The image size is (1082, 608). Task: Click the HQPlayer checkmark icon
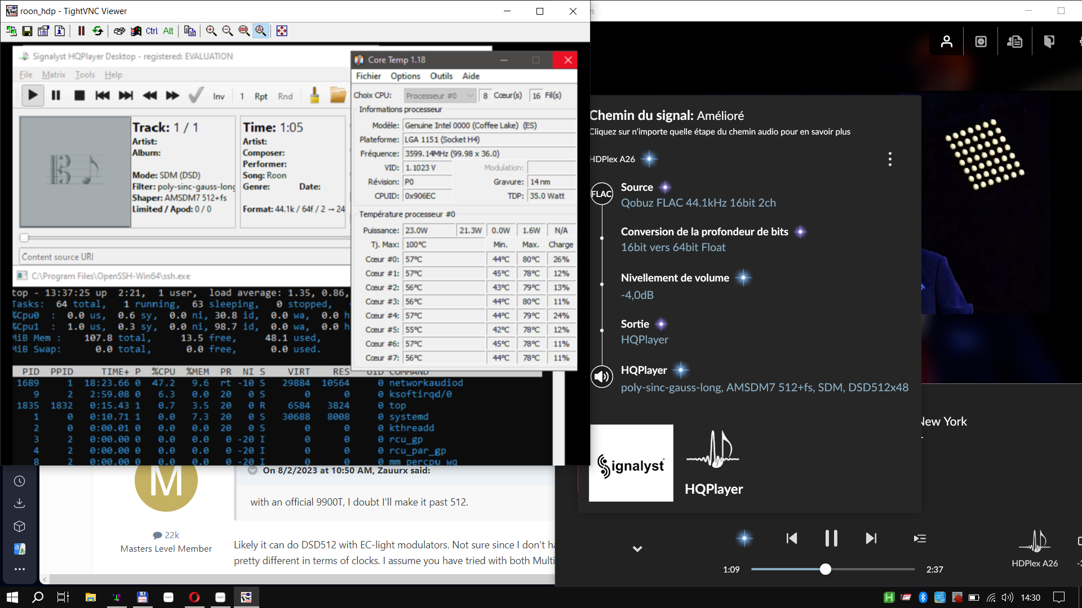[x=196, y=96]
